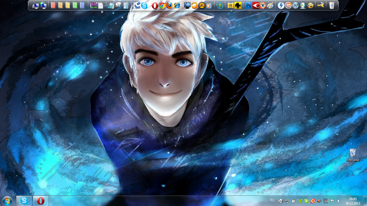Launch Photoshop from the top dock
This screenshot has width=367, height=206.
[x=248, y=5]
